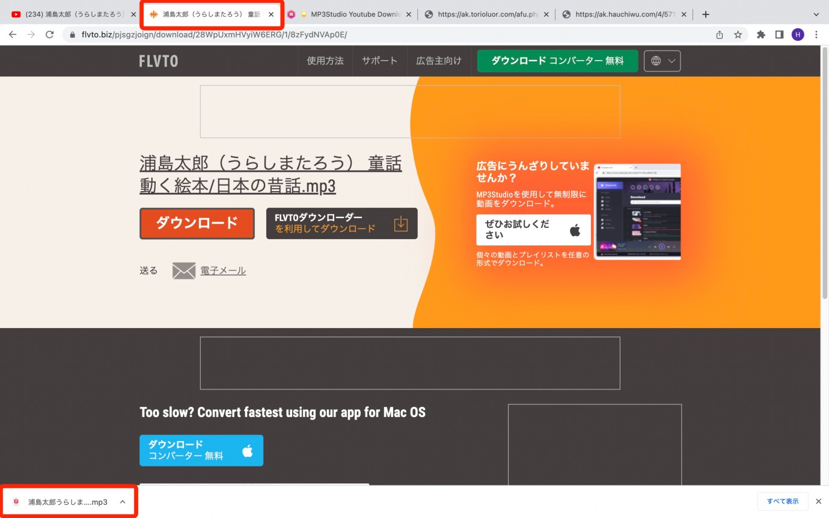The height and width of the screenshot is (518, 829).
Task: Close the ak.torioluor.com tab
Action: click(546, 14)
